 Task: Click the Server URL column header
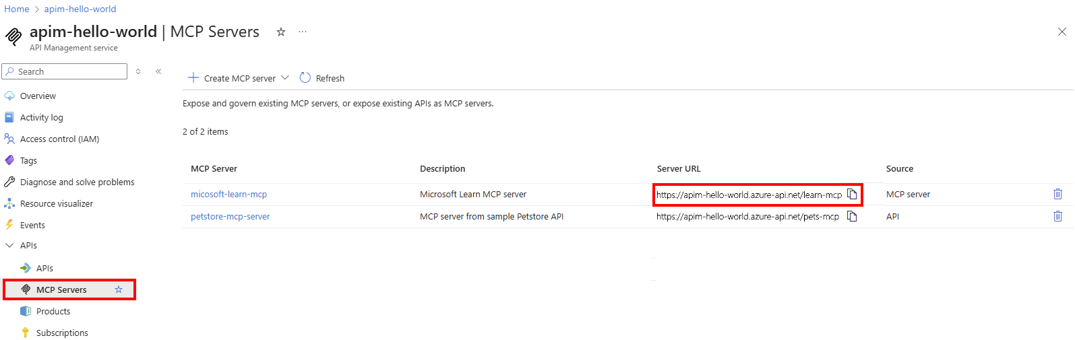click(x=679, y=168)
